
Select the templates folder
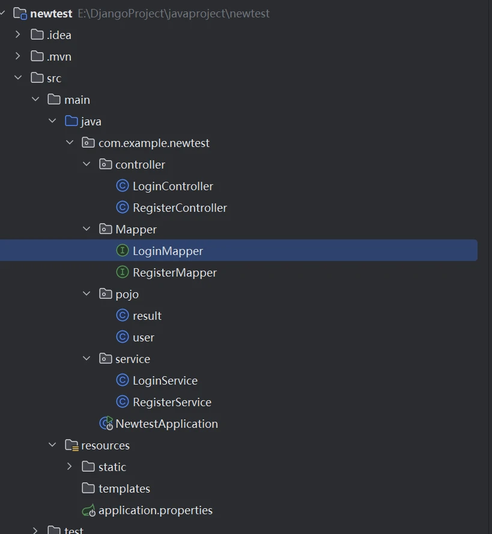point(124,488)
